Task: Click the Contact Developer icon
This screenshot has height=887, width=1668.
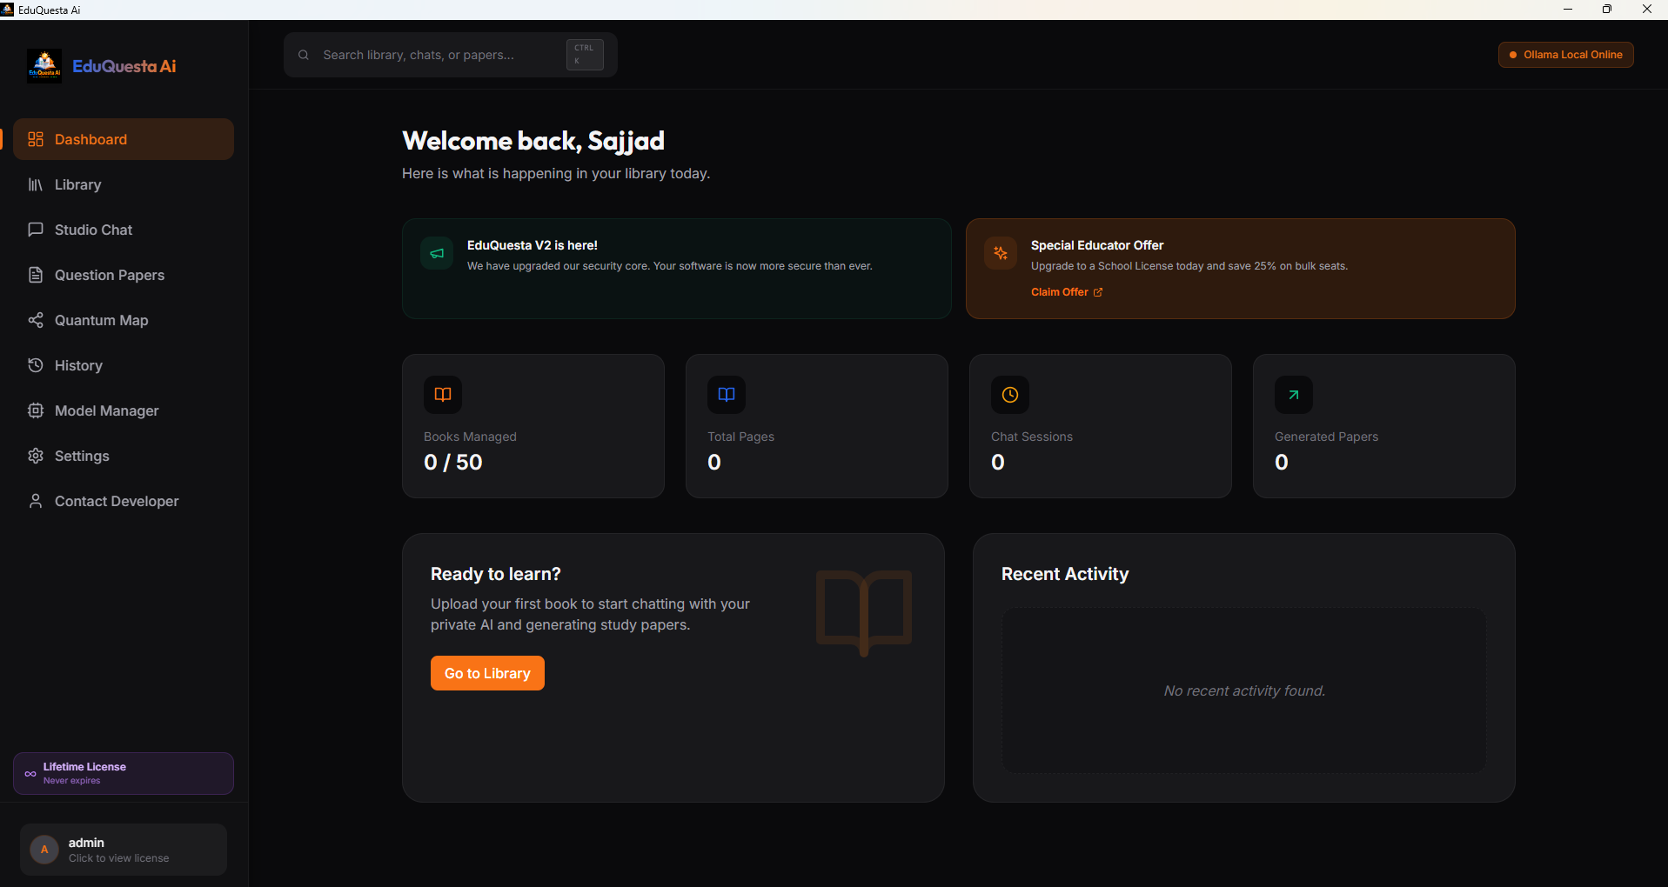Action: click(35, 501)
